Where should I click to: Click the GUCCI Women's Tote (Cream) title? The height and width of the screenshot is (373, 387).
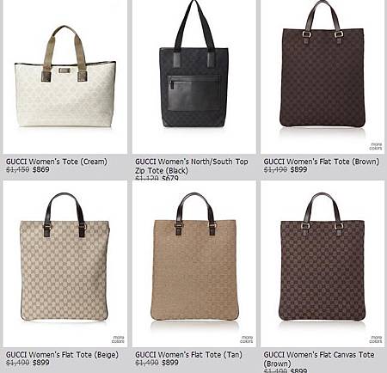[x=57, y=162]
